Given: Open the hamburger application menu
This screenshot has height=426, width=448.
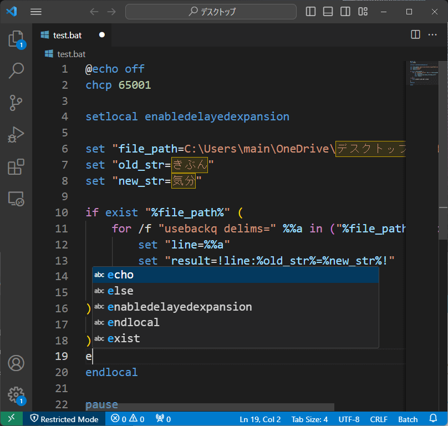Looking at the screenshot, I should (35, 11).
